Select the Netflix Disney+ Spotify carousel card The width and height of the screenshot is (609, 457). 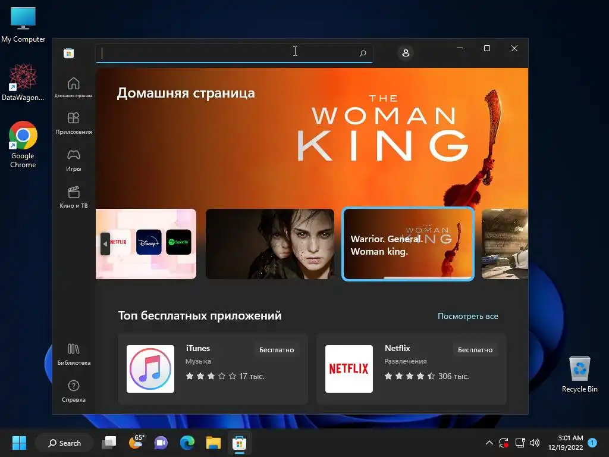point(146,244)
